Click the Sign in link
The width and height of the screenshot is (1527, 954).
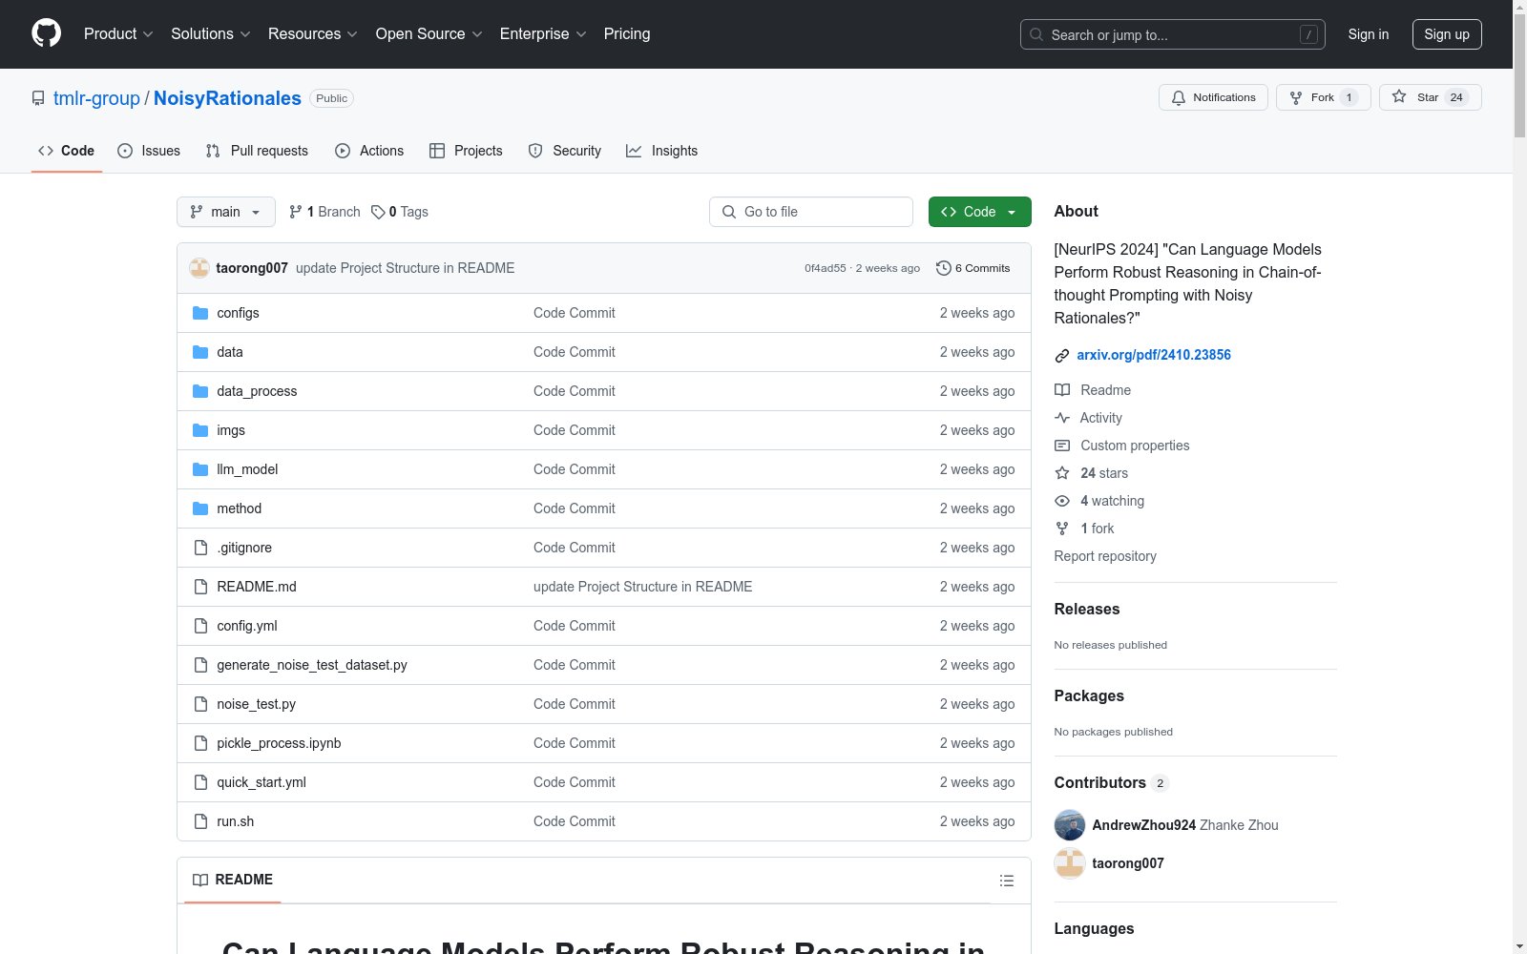pos(1369,34)
